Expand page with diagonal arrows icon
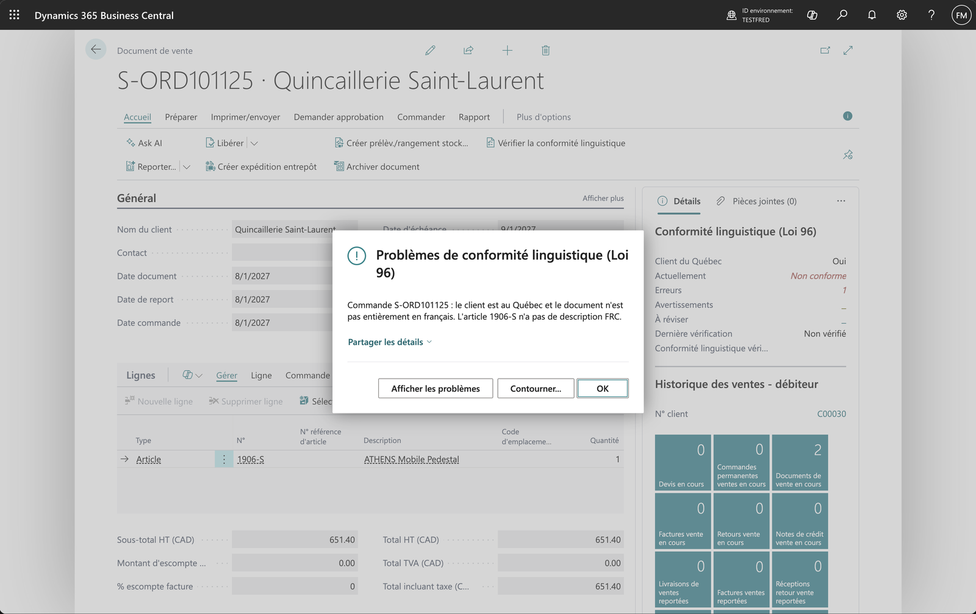This screenshot has width=976, height=614. [848, 51]
